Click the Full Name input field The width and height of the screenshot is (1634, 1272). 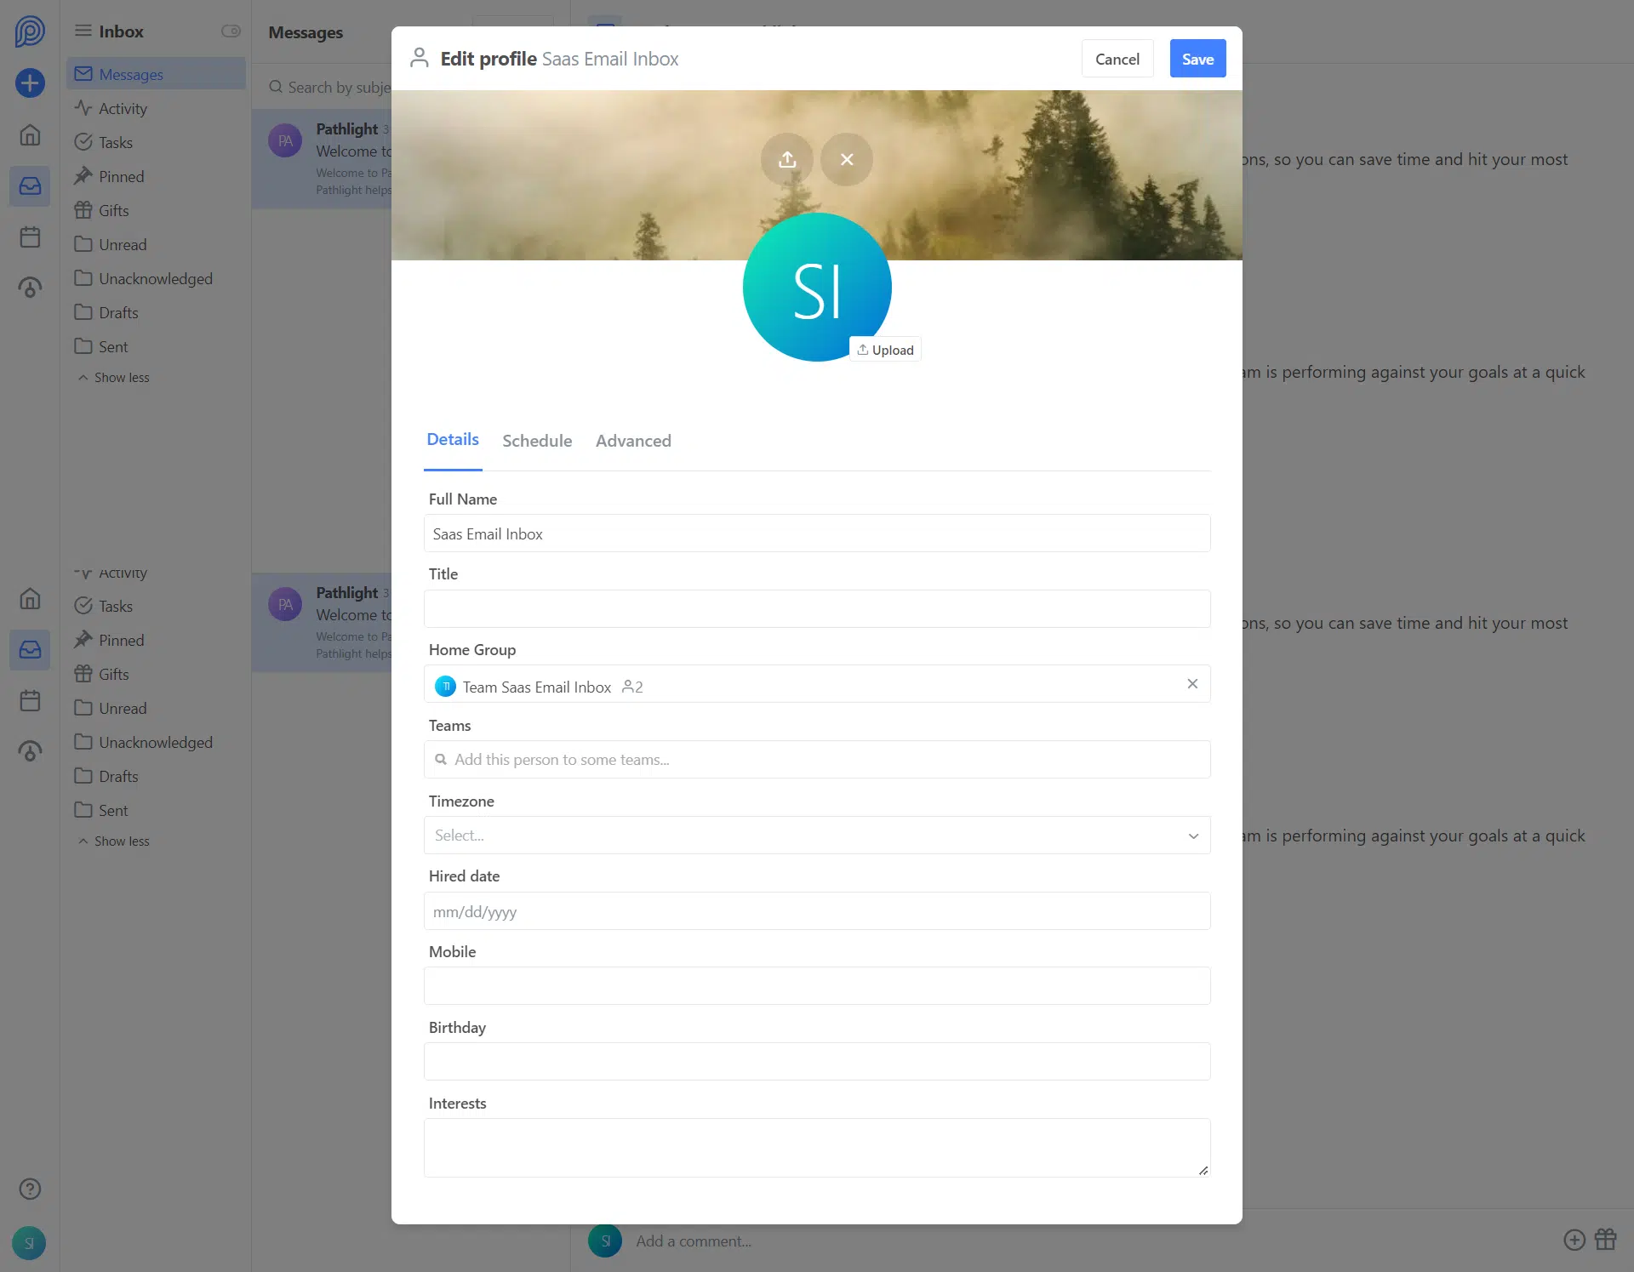point(816,533)
